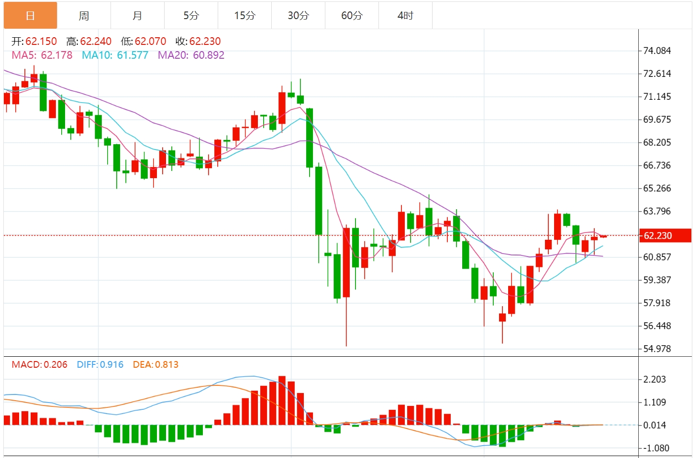
Task: Click the 0.014 MACD axis label
Action: pos(655,425)
